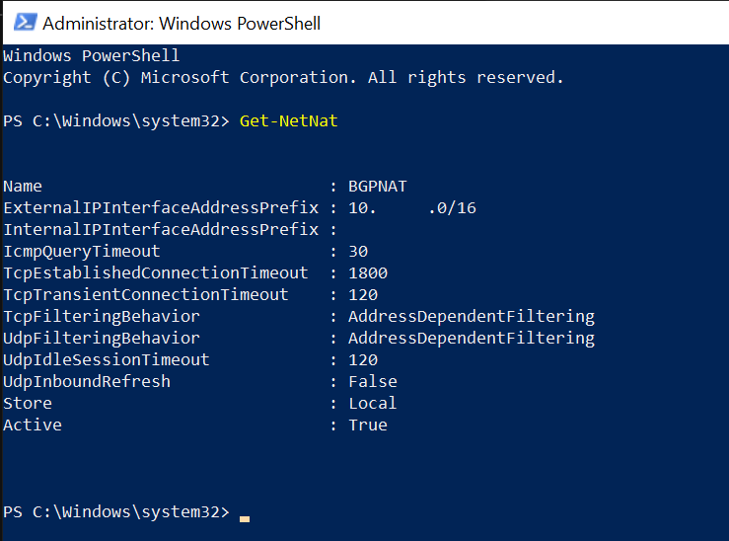Image resolution: width=729 pixels, height=541 pixels.
Task: Click the Get-NetNat command text
Action: pyautogui.click(x=288, y=121)
